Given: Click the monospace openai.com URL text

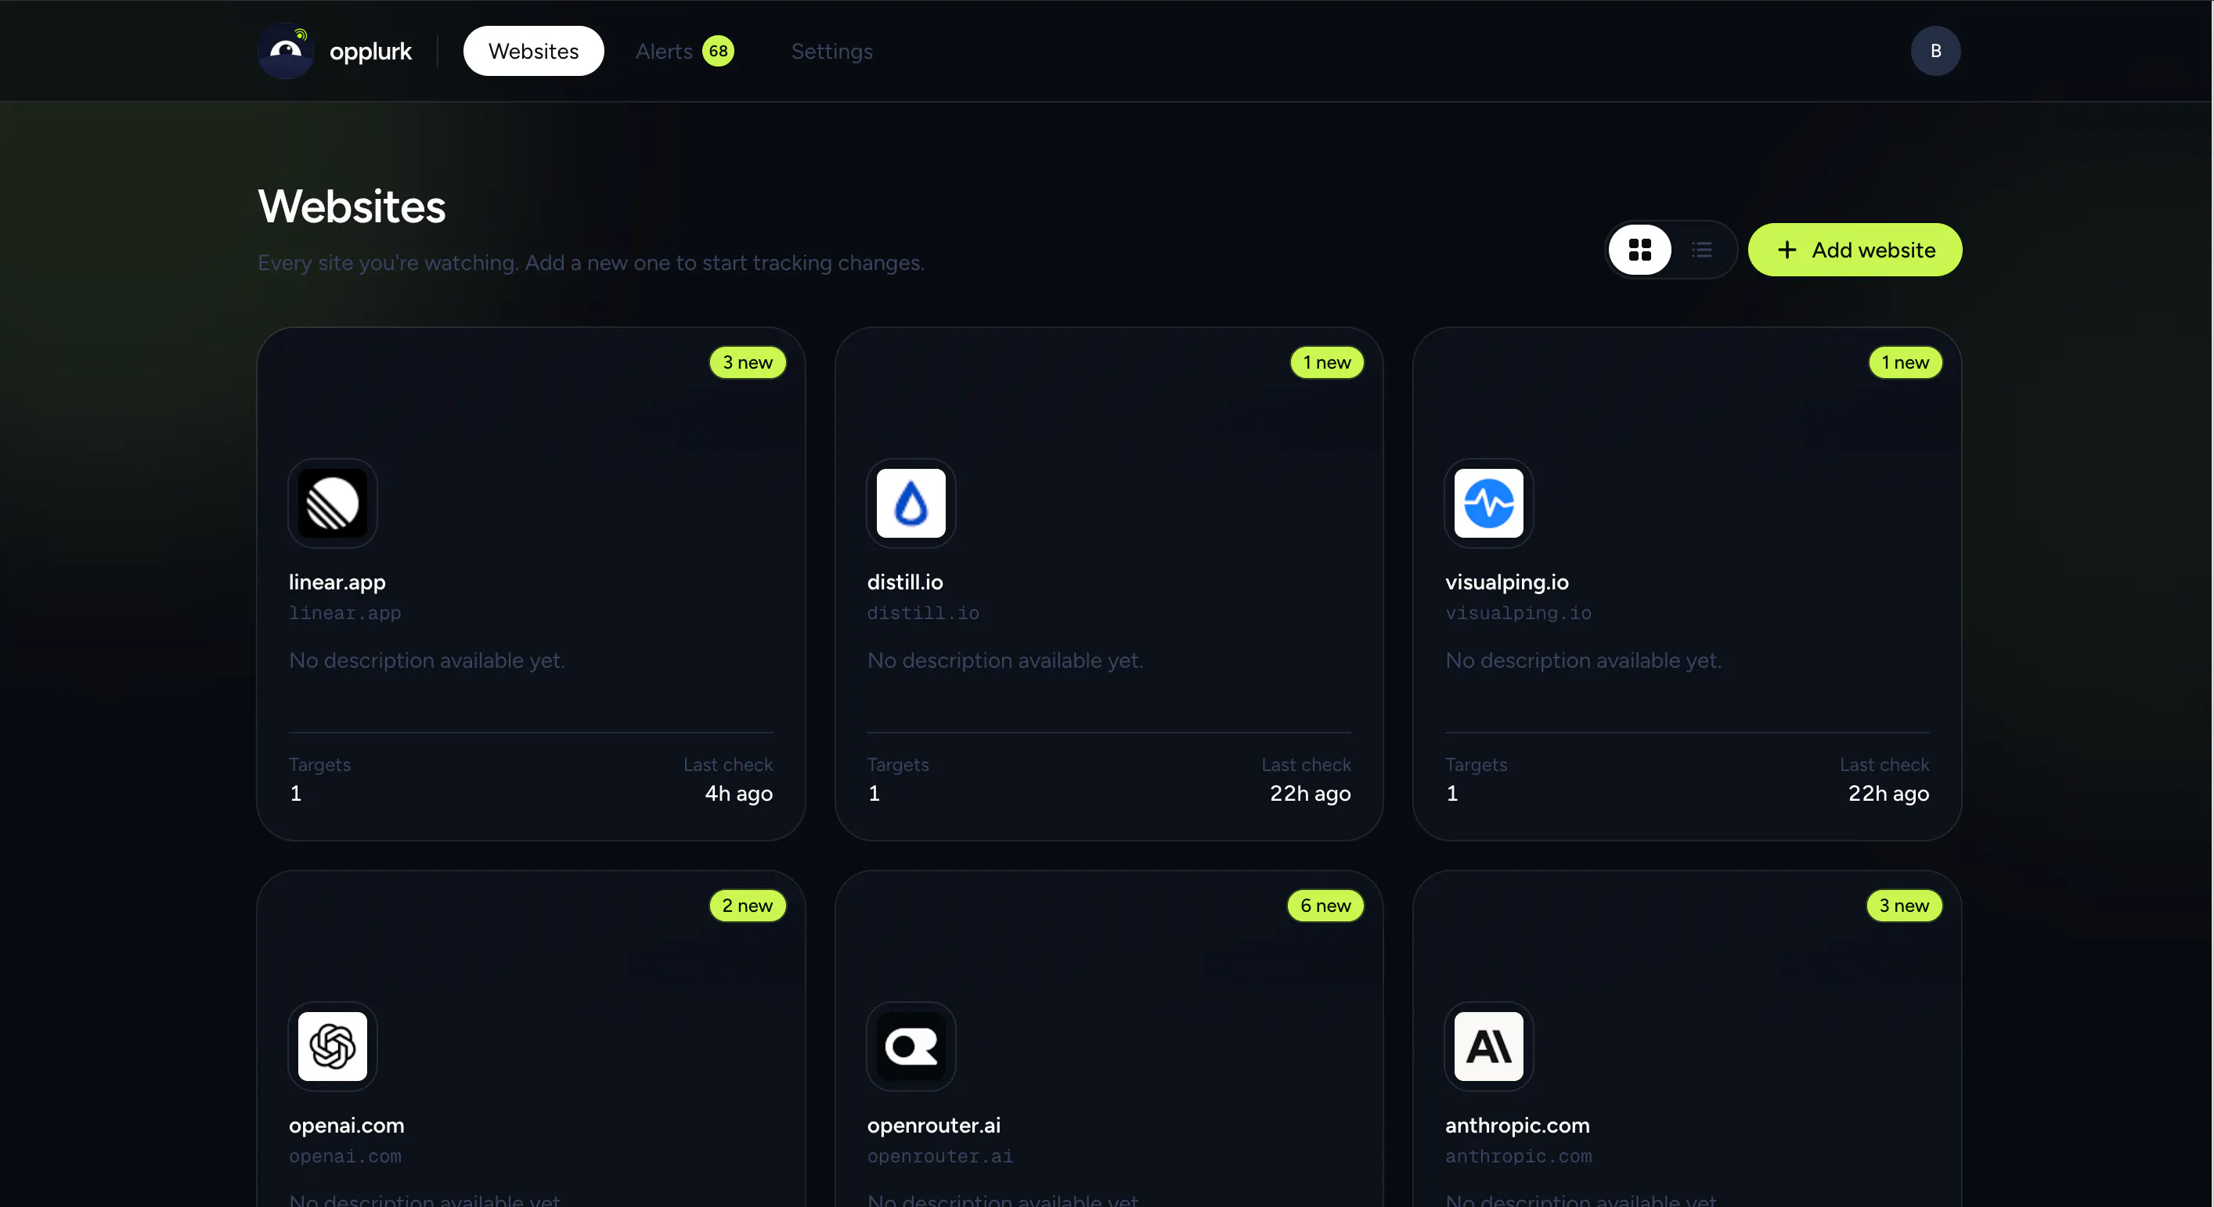Looking at the screenshot, I should coord(344,1155).
